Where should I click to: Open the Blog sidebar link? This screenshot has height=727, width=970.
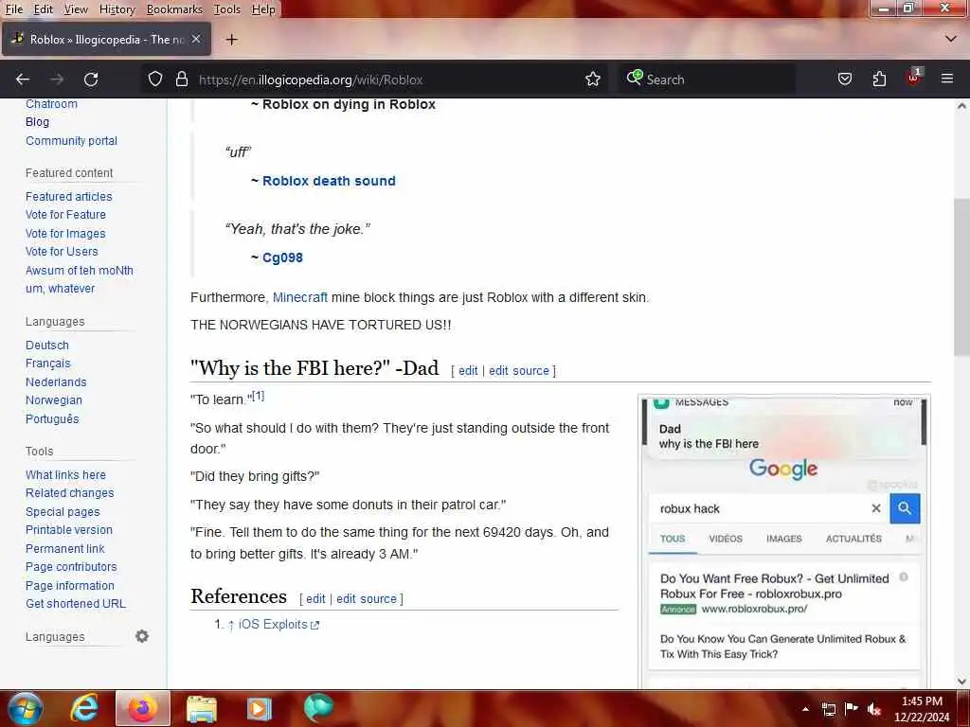pos(37,122)
